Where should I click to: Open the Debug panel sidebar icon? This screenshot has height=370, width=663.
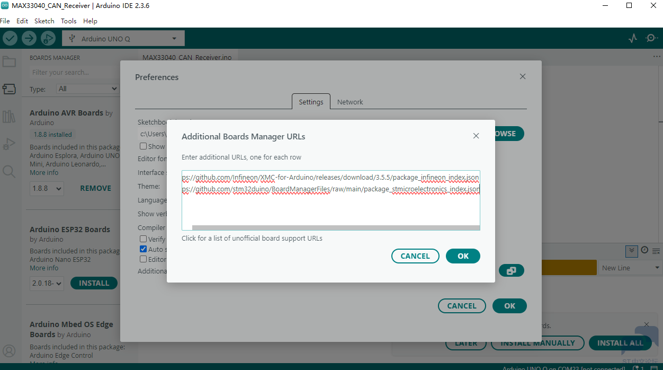(9, 144)
